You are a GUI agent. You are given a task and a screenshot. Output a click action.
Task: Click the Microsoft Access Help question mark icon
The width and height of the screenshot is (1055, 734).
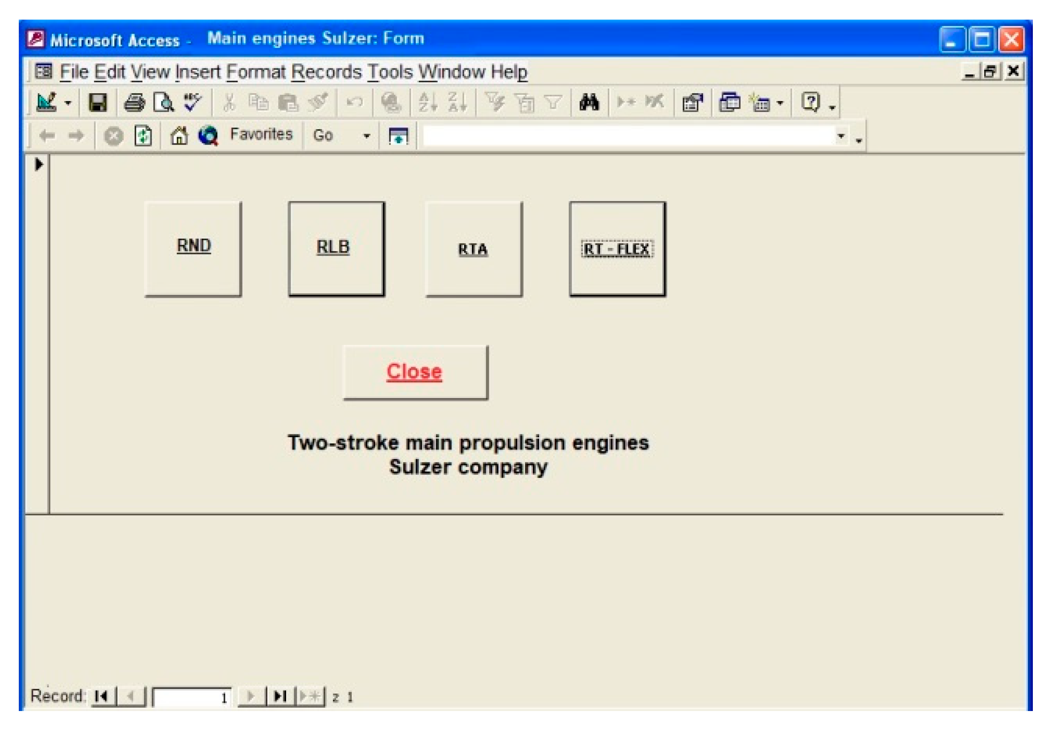[811, 102]
